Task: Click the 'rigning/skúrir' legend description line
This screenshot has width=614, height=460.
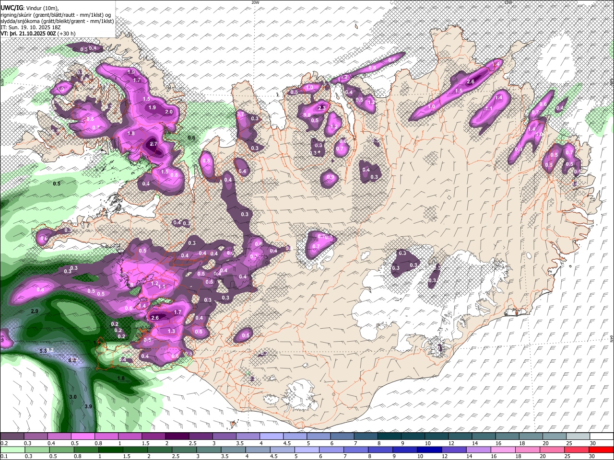Action: click(x=56, y=15)
